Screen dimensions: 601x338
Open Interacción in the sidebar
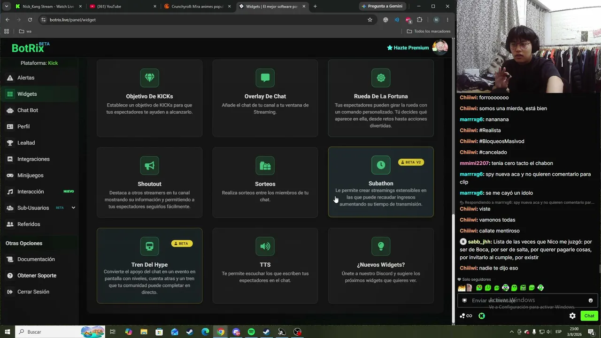coord(39,192)
